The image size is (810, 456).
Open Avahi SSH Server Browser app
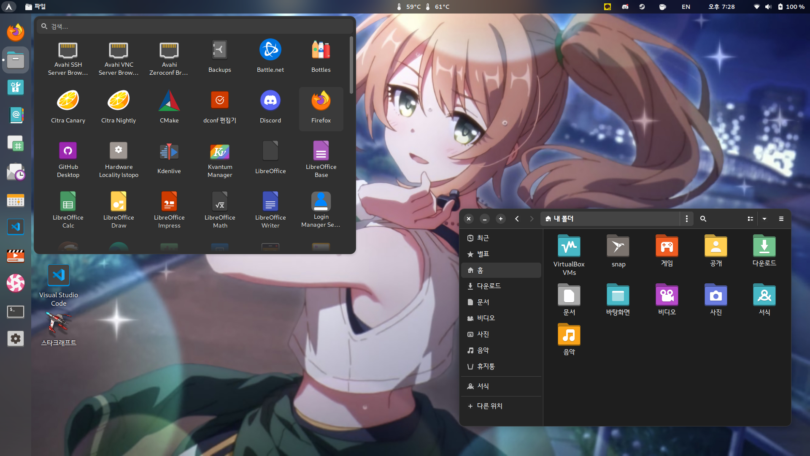click(68, 58)
